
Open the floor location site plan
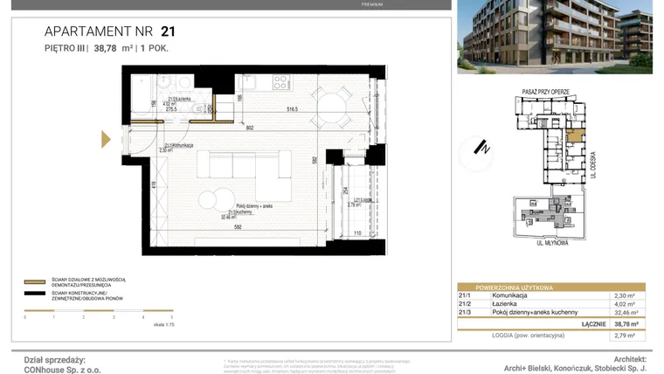(550, 168)
